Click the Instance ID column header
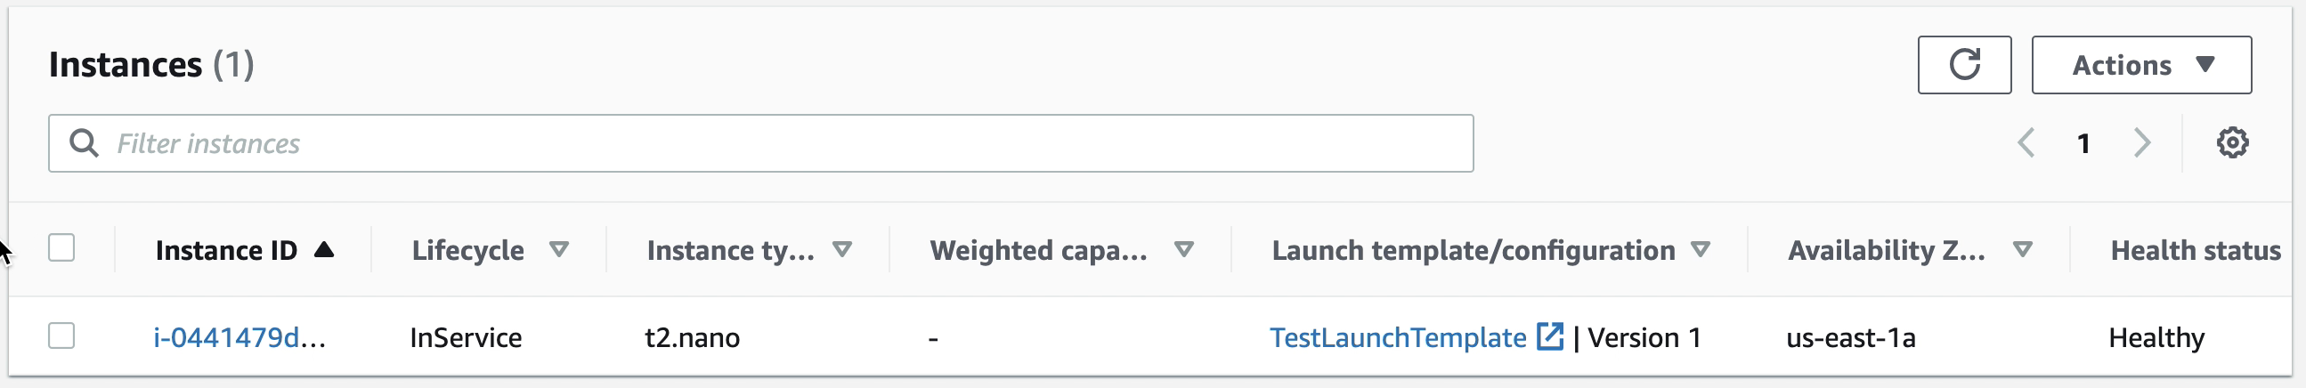Image resolution: width=2306 pixels, height=388 pixels. (226, 250)
